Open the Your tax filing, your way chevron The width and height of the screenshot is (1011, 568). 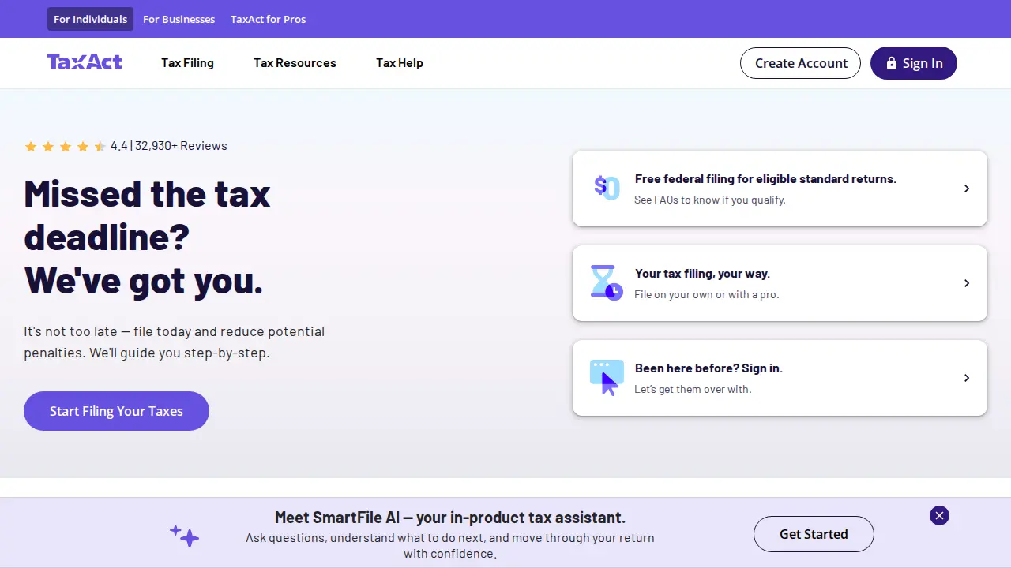coord(967,283)
